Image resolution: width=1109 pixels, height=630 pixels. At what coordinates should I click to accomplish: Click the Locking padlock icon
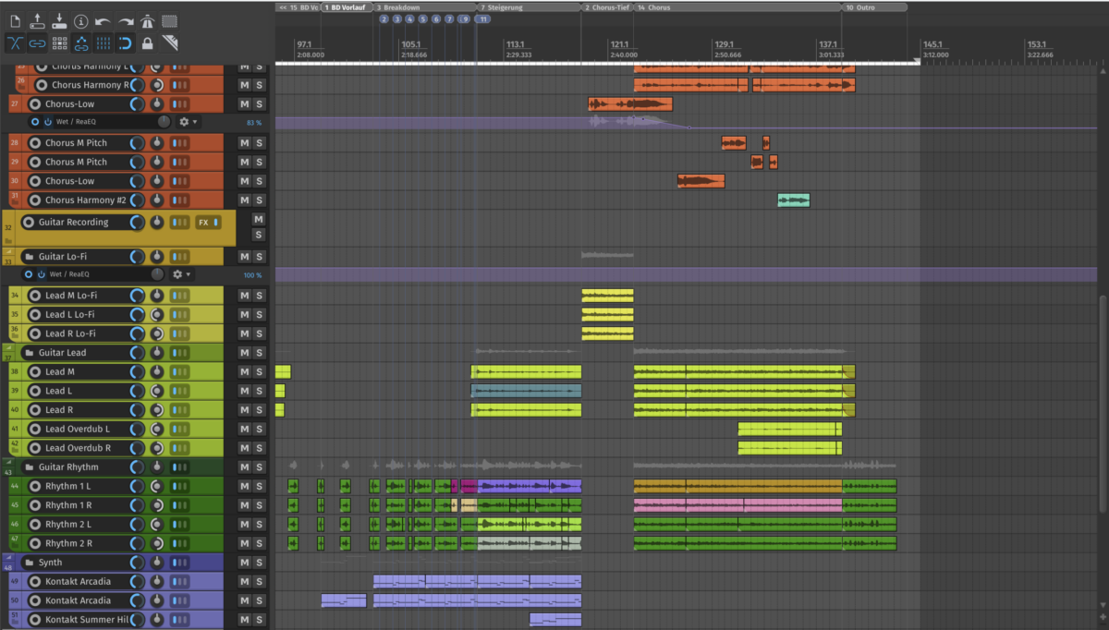(x=147, y=42)
